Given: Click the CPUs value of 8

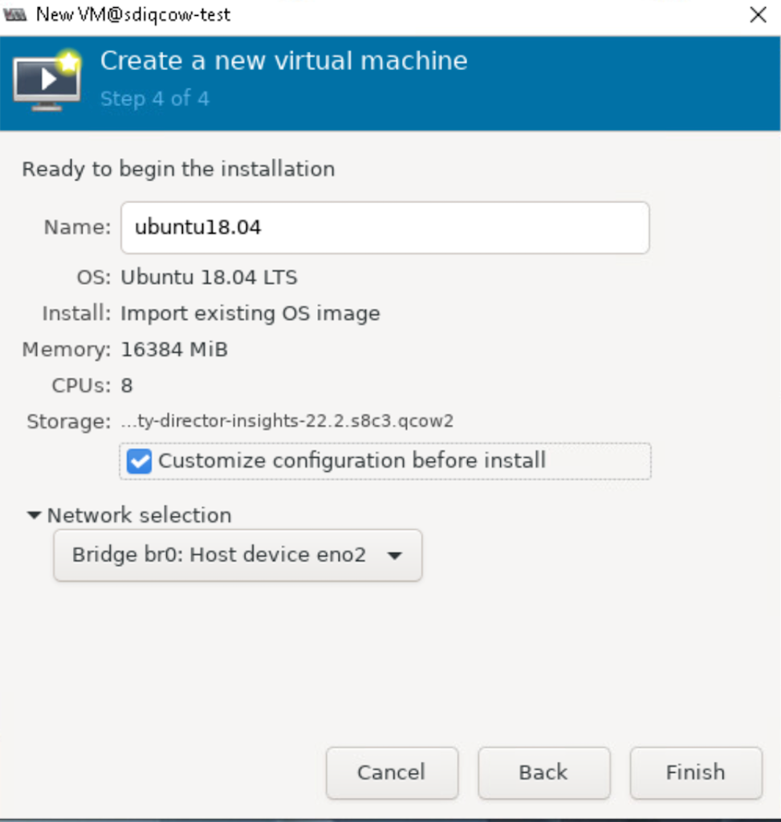Looking at the screenshot, I should (127, 385).
